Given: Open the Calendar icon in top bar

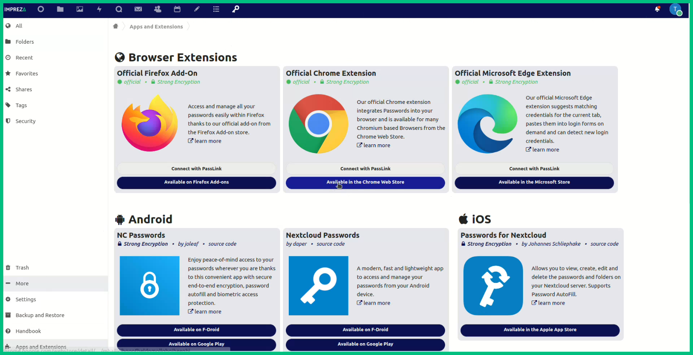Looking at the screenshot, I should click(177, 9).
